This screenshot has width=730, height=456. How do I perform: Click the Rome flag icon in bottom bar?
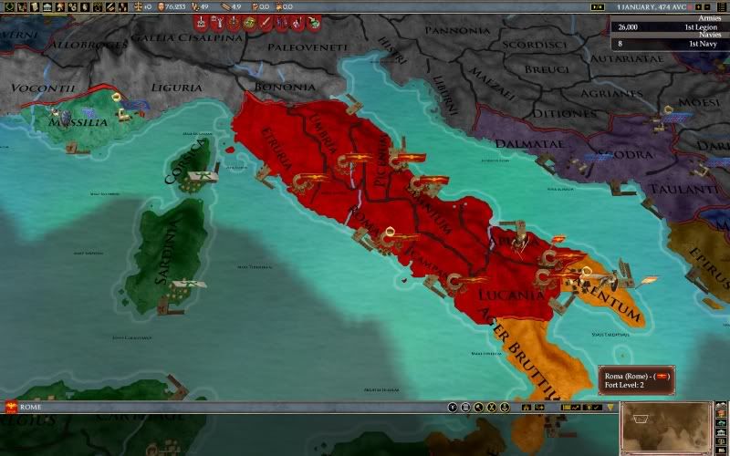11,407
